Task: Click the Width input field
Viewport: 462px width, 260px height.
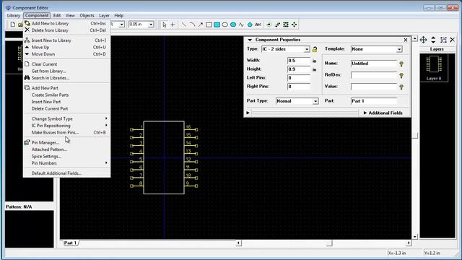Action: click(299, 61)
